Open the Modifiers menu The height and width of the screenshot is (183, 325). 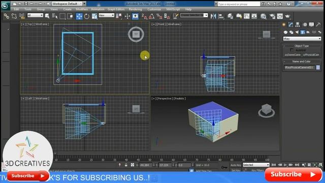point(82,9)
